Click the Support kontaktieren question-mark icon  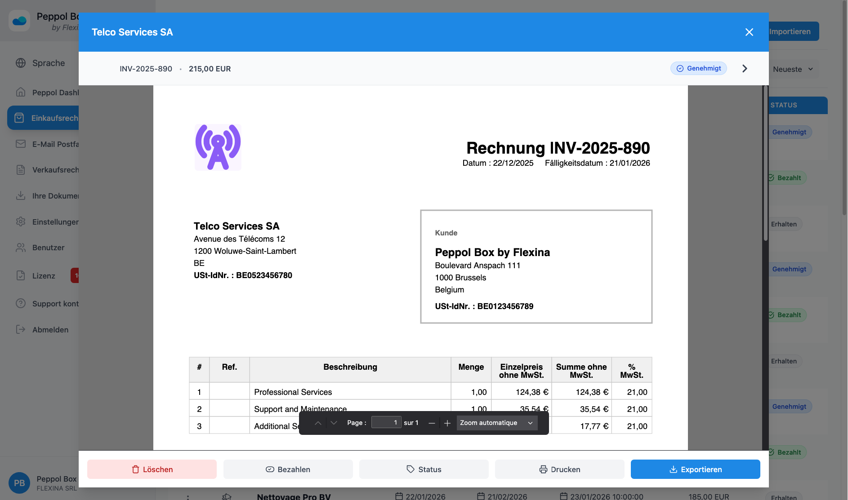tap(21, 303)
